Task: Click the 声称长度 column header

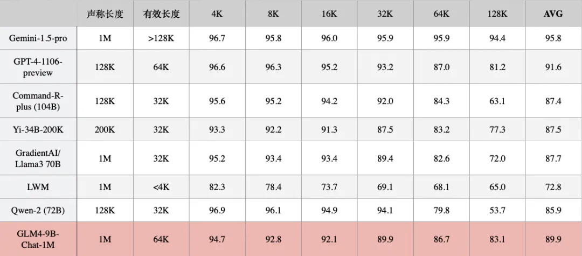Action: pyautogui.click(x=105, y=14)
